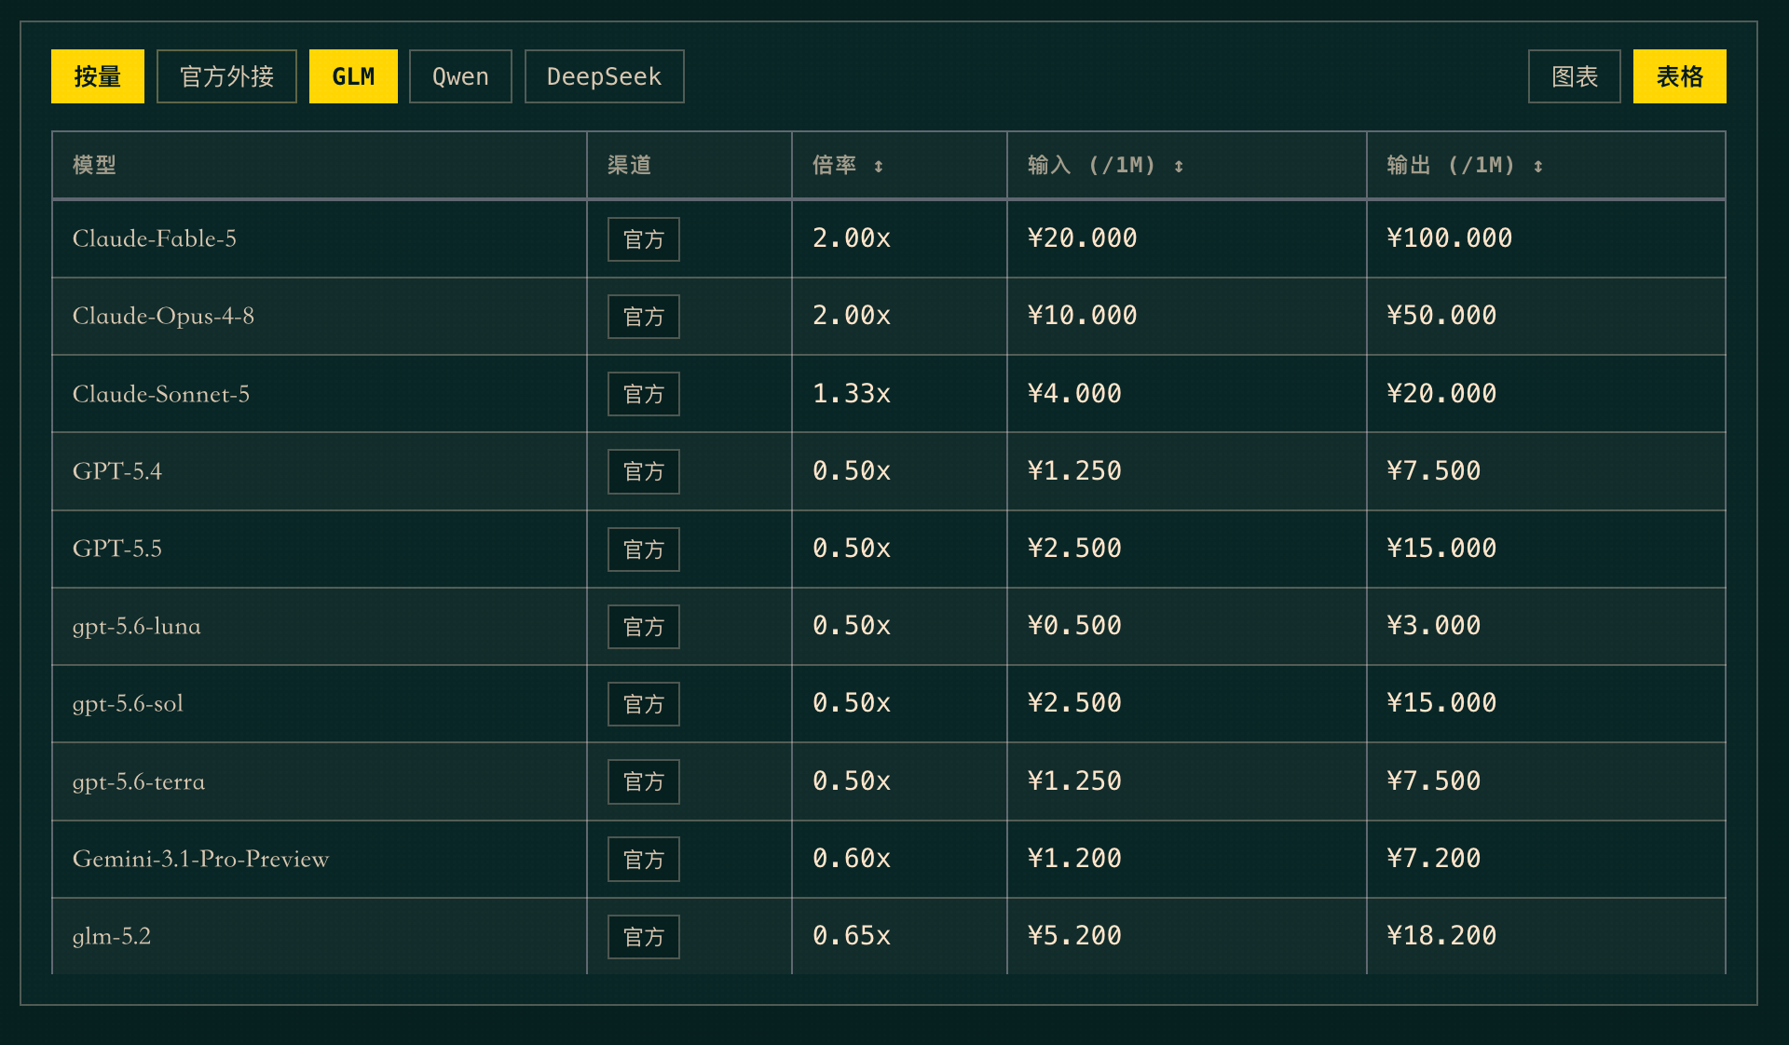Sort by the 倍率 column arrow icon

[x=878, y=166]
